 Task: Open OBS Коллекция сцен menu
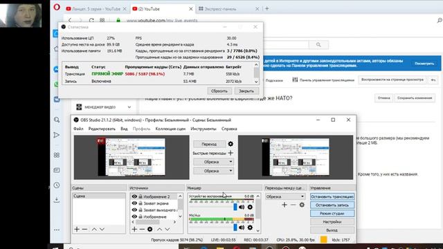[170, 129]
